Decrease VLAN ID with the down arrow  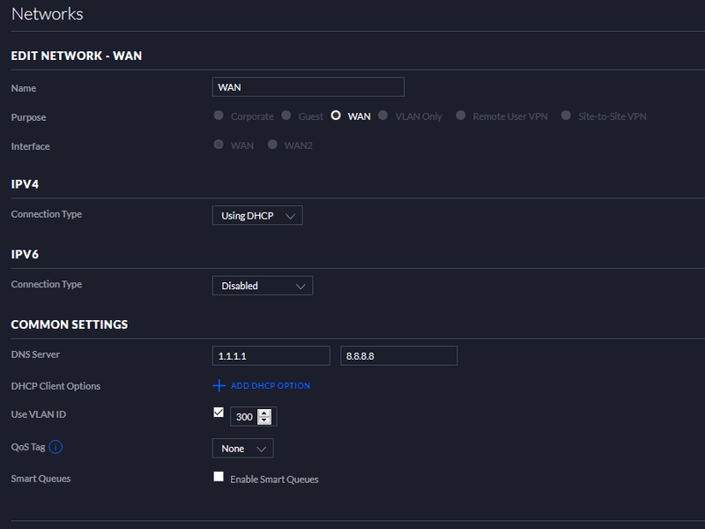click(x=264, y=421)
